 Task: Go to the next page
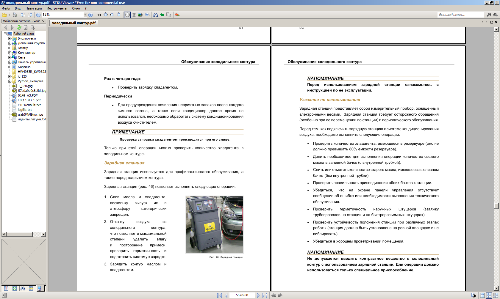click(258, 295)
